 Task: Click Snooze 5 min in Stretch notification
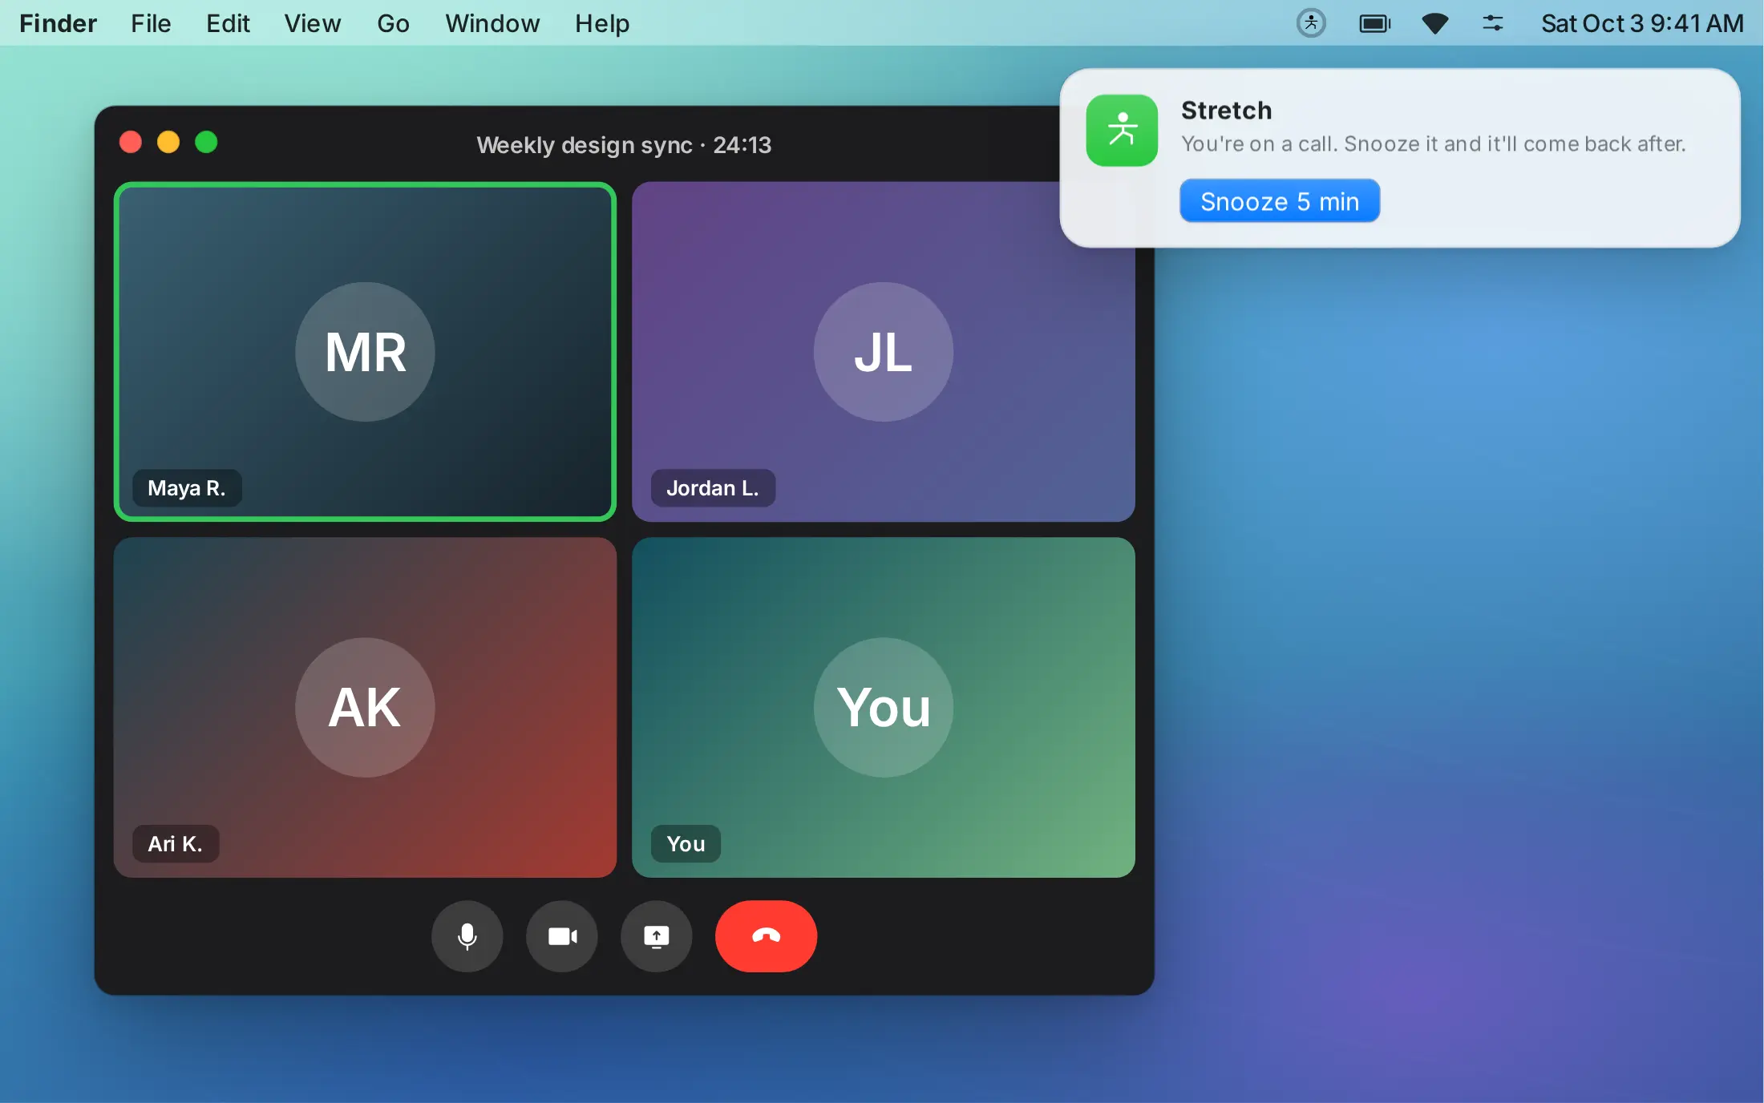point(1280,201)
